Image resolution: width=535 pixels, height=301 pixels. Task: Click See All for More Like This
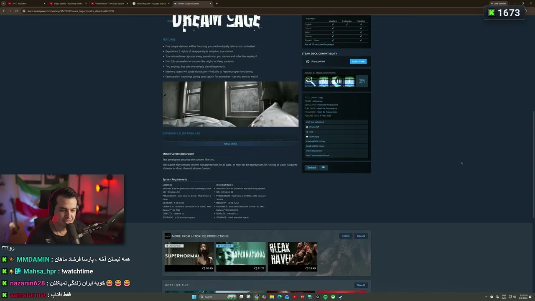coord(361,285)
